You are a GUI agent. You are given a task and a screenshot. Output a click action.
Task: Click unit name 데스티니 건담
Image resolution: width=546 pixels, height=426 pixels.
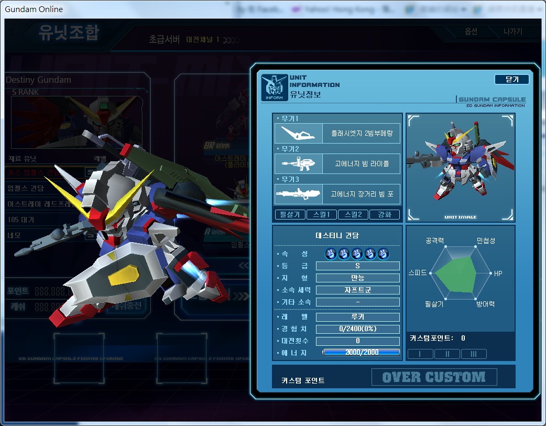point(337,235)
